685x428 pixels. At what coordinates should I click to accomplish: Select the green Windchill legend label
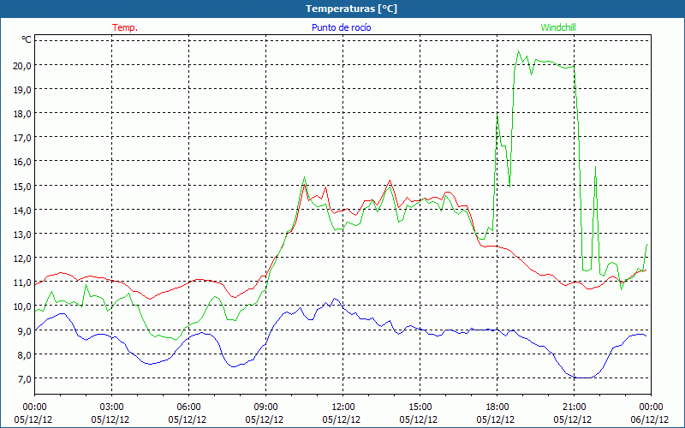tap(558, 27)
